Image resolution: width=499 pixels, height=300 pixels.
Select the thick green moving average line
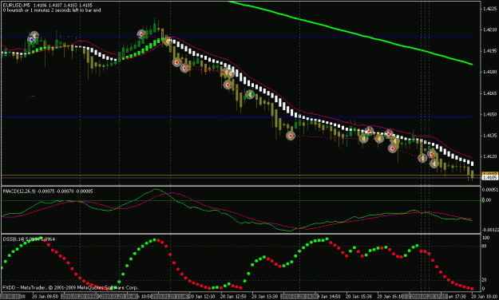tap(350, 32)
